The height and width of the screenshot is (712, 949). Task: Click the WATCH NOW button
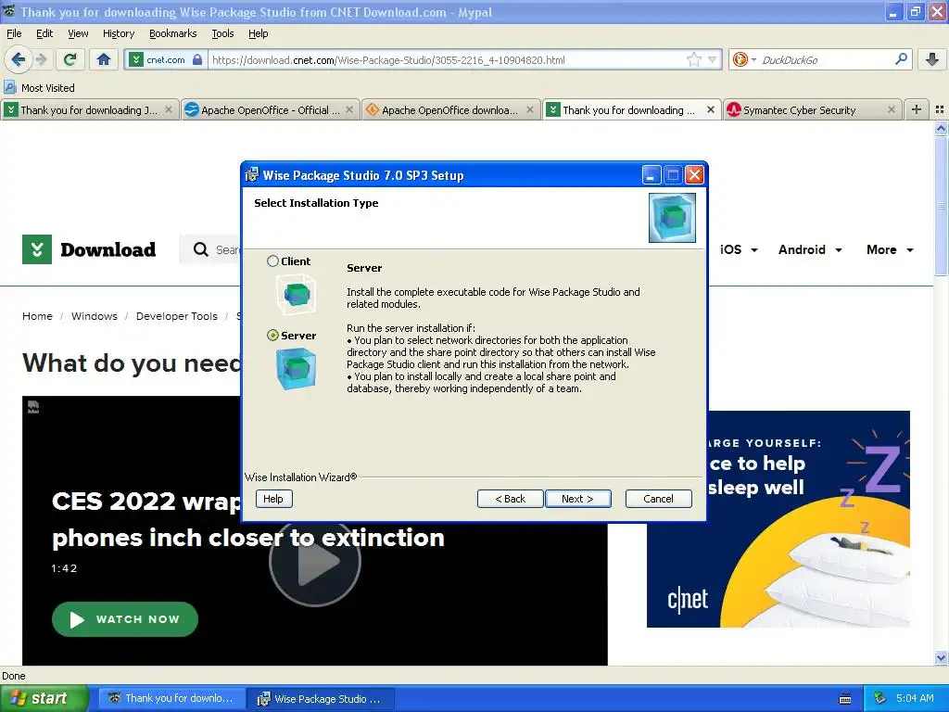pos(125,619)
